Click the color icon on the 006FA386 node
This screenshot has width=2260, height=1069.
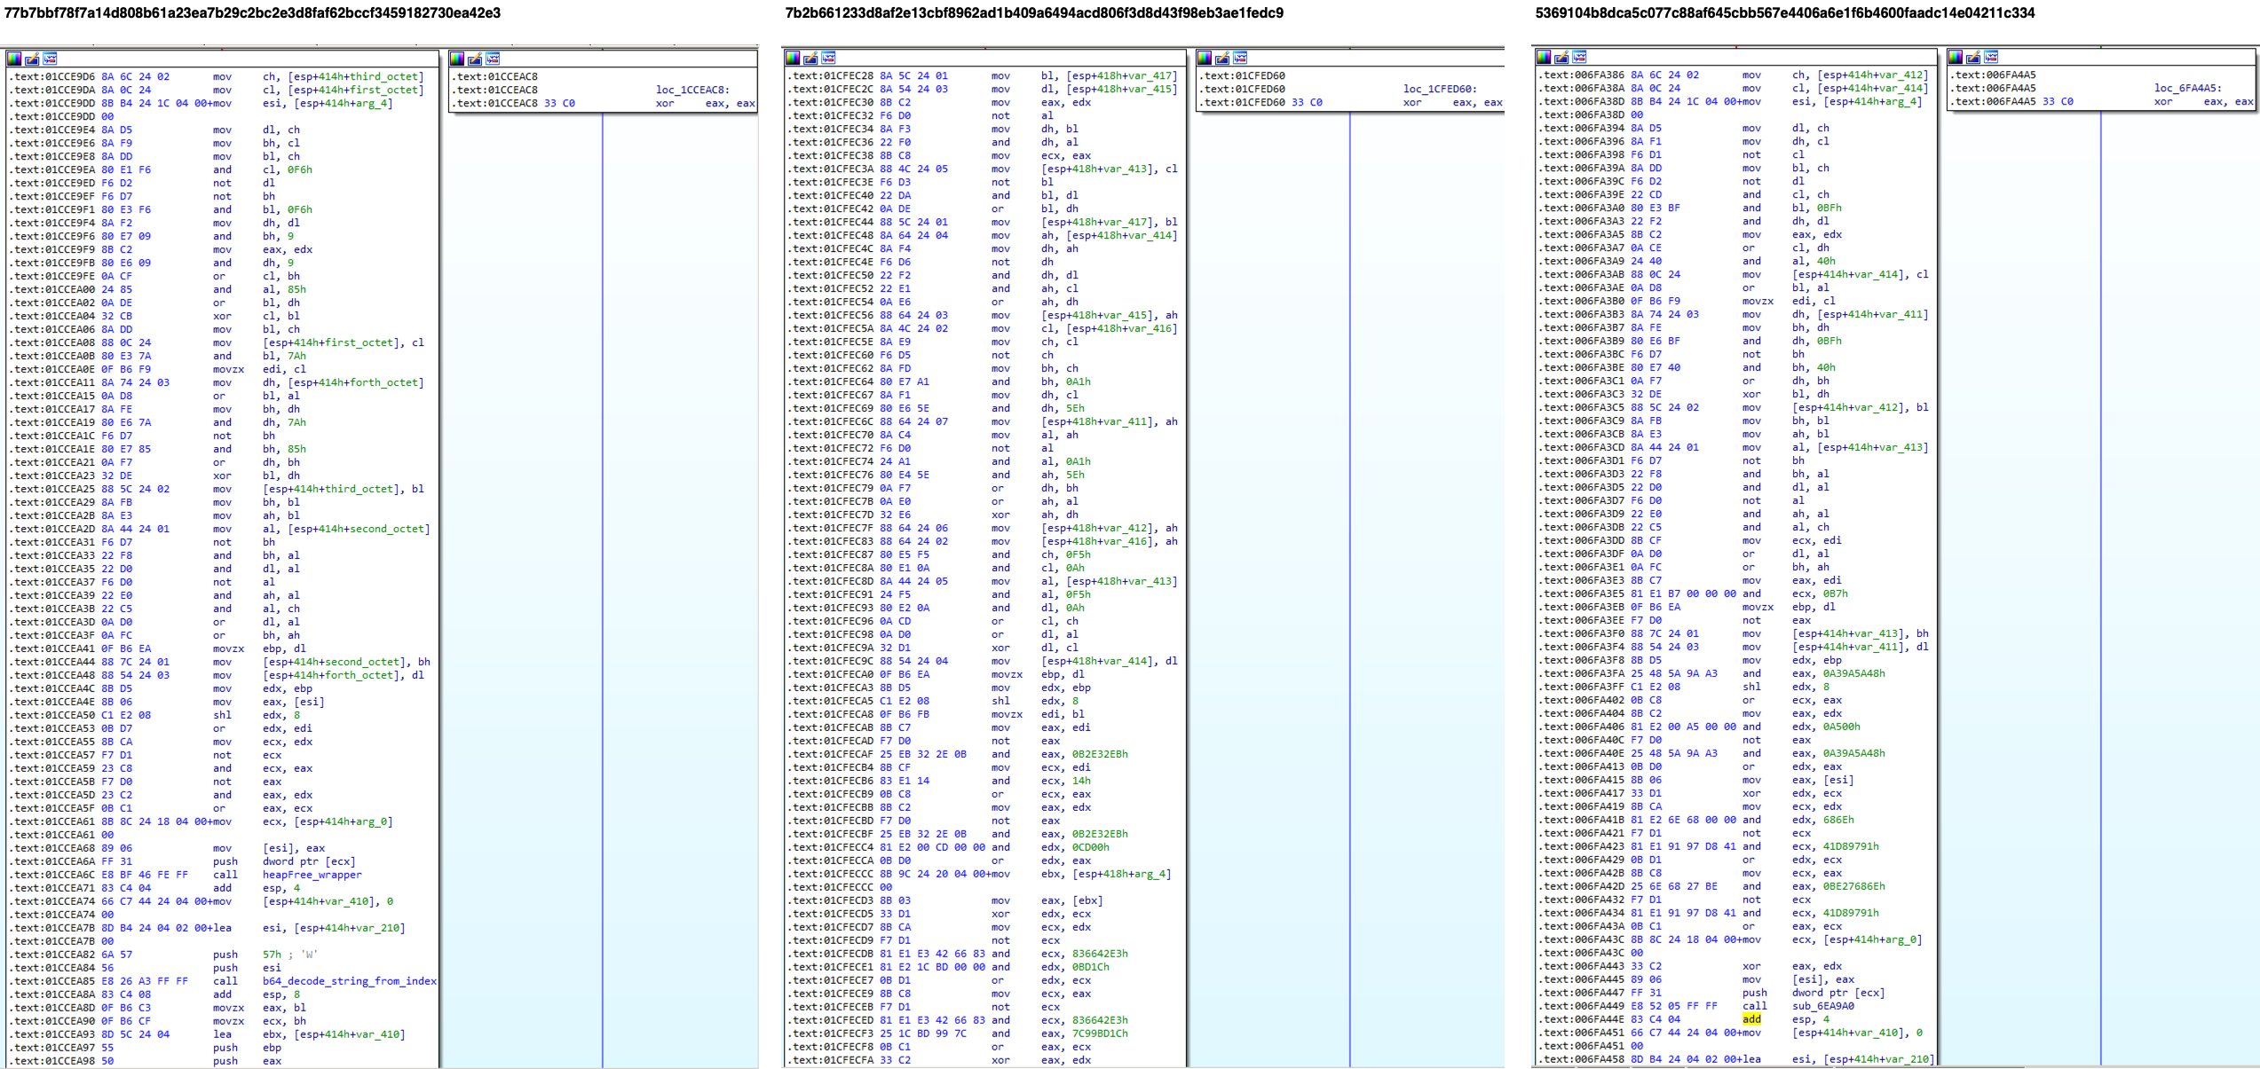point(1544,57)
